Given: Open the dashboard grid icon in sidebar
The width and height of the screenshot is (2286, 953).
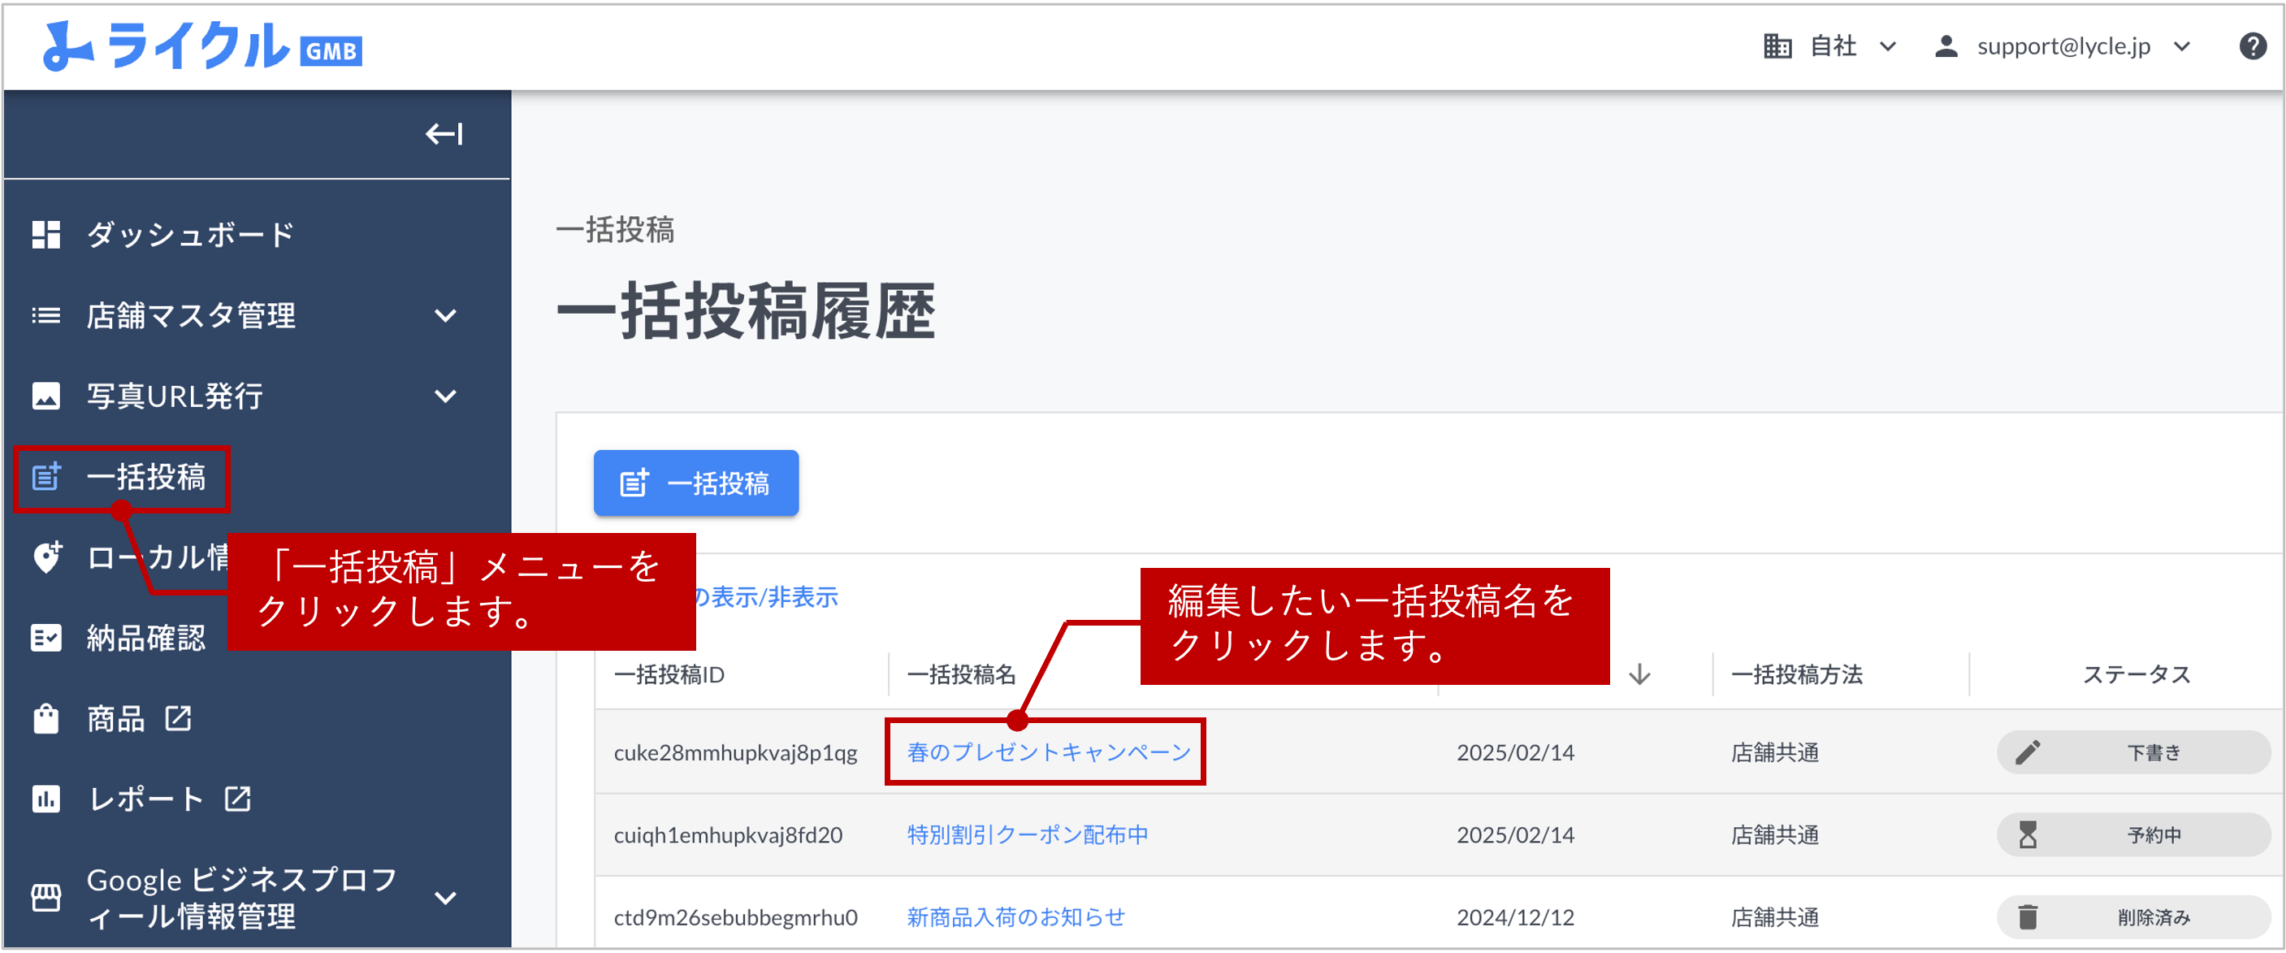Looking at the screenshot, I should click(46, 233).
